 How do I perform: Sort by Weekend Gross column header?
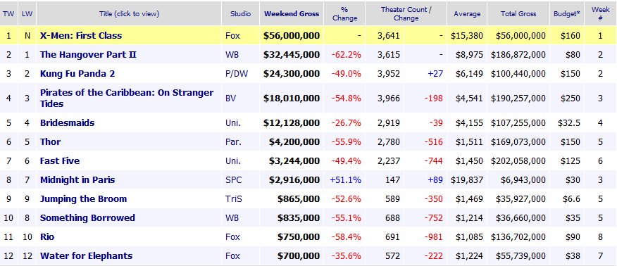(x=292, y=14)
